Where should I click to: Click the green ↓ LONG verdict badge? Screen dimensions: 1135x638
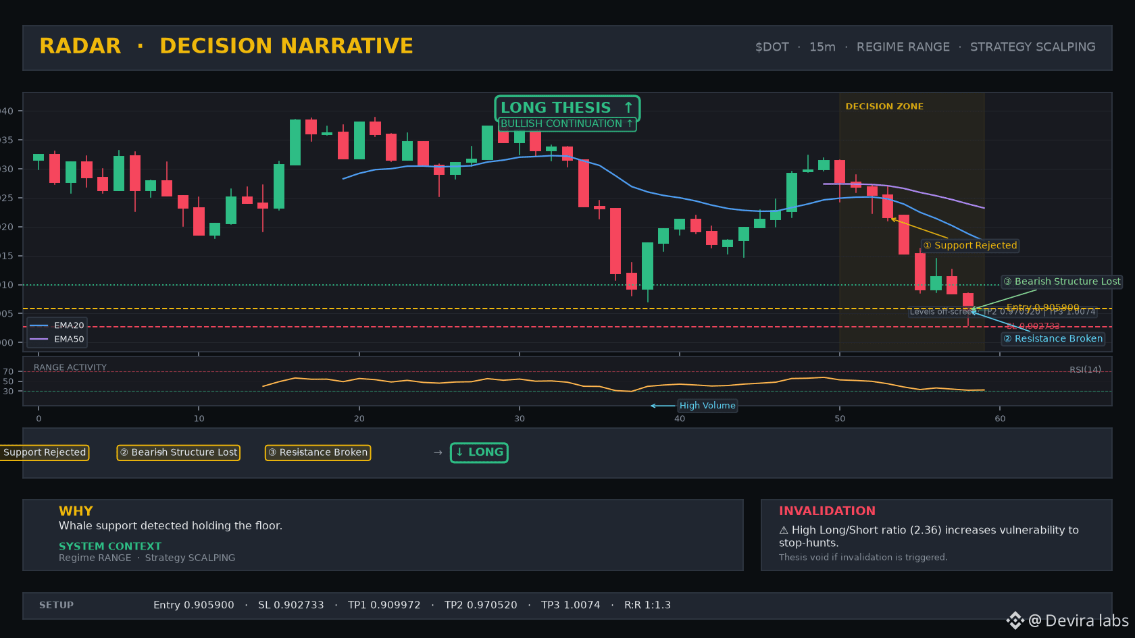pyautogui.click(x=479, y=452)
